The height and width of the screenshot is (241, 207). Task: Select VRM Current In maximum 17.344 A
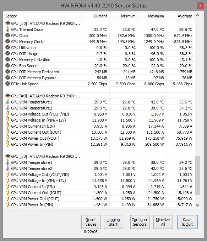point(156,126)
